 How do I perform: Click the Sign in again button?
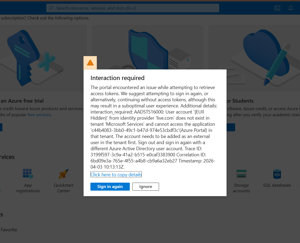coord(110,187)
